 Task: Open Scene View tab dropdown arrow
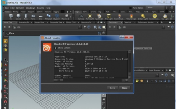[x=16, y=22]
